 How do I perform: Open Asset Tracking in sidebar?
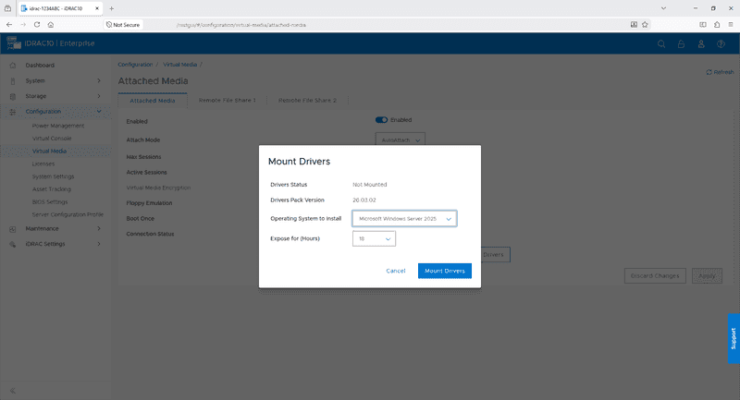tap(52, 189)
